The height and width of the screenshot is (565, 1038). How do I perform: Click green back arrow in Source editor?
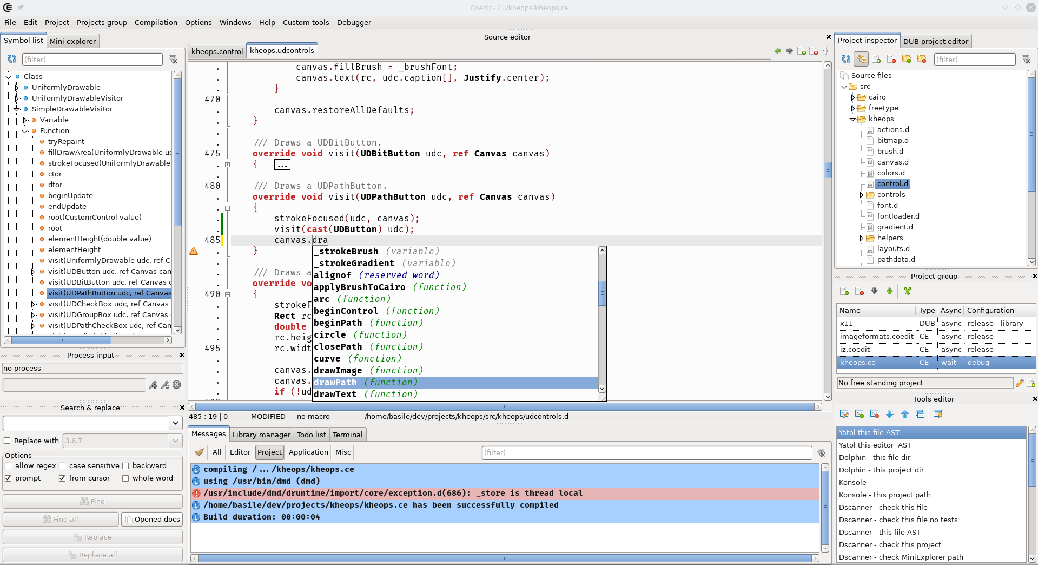[778, 51]
